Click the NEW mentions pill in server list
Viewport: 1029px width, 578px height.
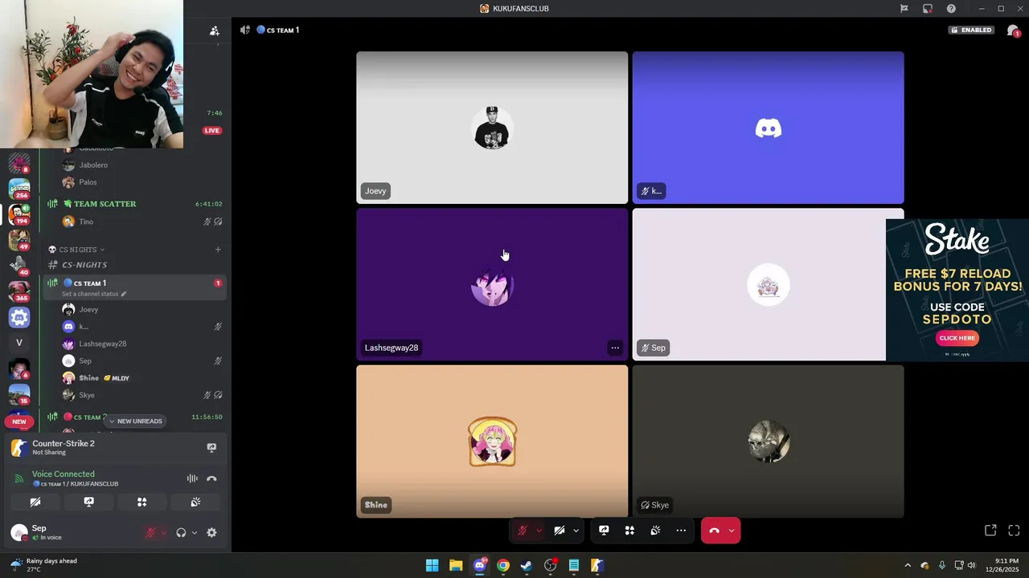click(x=19, y=421)
